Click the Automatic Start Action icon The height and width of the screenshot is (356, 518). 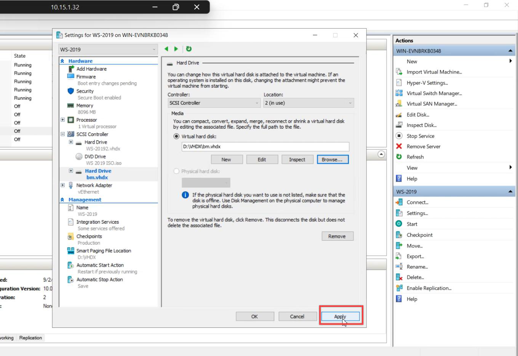(x=70, y=265)
